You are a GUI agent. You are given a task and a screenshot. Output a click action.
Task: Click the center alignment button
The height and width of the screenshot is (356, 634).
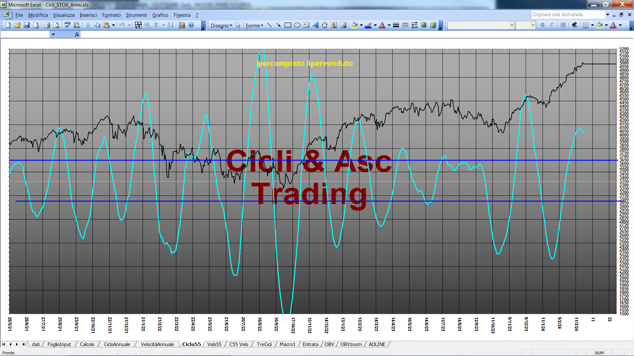click(x=563, y=25)
